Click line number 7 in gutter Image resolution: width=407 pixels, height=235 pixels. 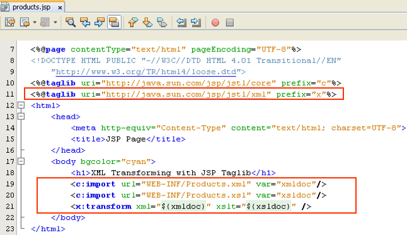12,49
